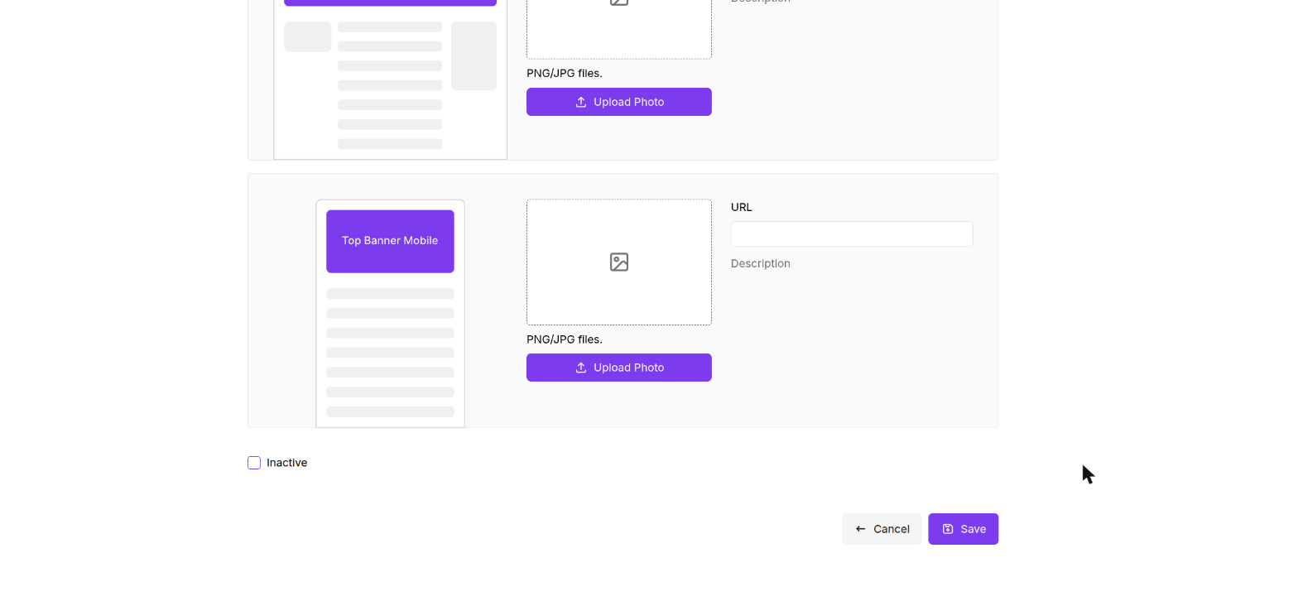1298x606 pixels.
Task: Click the Save button
Action: click(x=963, y=529)
